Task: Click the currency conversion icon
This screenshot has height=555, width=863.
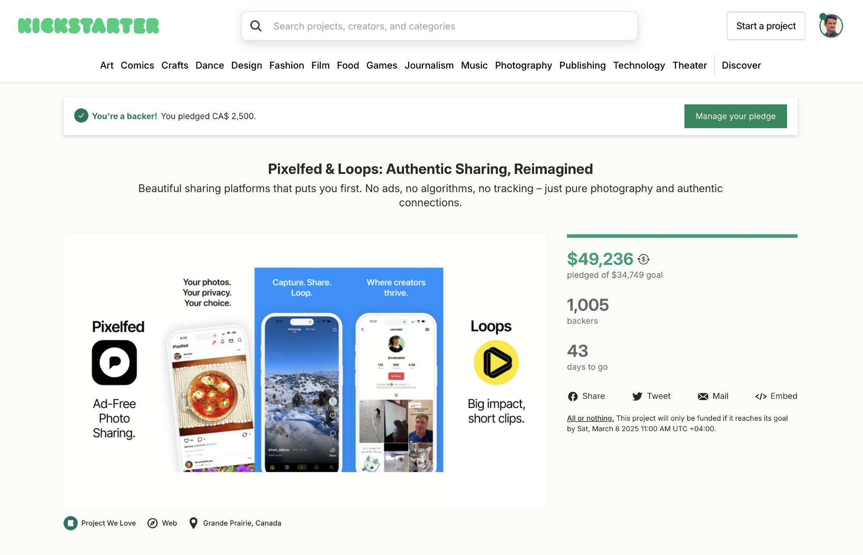Action: [643, 259]
